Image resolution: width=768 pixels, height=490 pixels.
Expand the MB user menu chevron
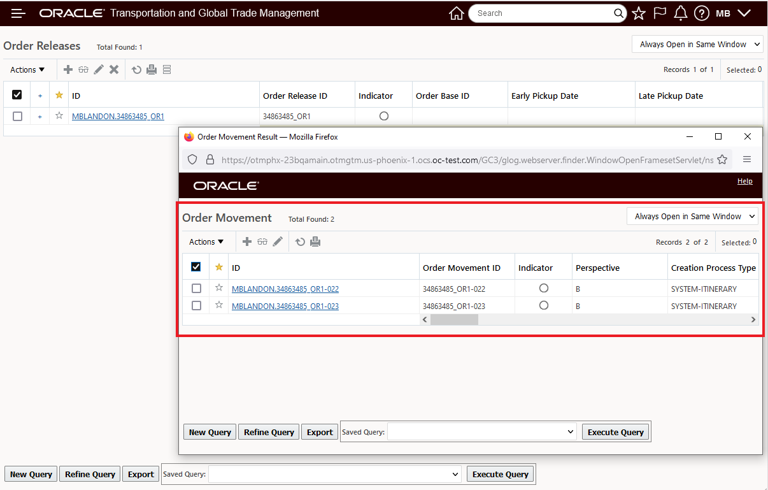(x=744, y=13)
